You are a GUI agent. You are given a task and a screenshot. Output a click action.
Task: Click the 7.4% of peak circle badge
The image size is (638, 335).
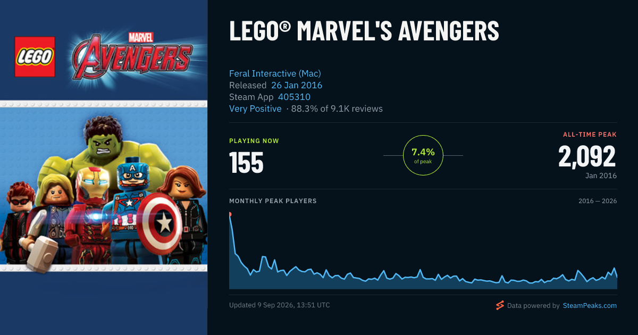pos(423,155)
